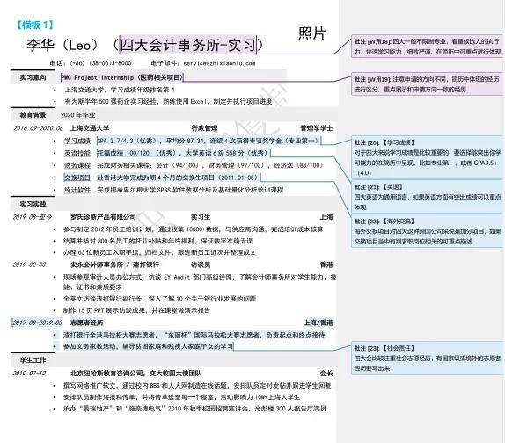Click the highlighted 四大会计事务所-实习 title text
Screen dimensions: 505x443
click(188, 45)
